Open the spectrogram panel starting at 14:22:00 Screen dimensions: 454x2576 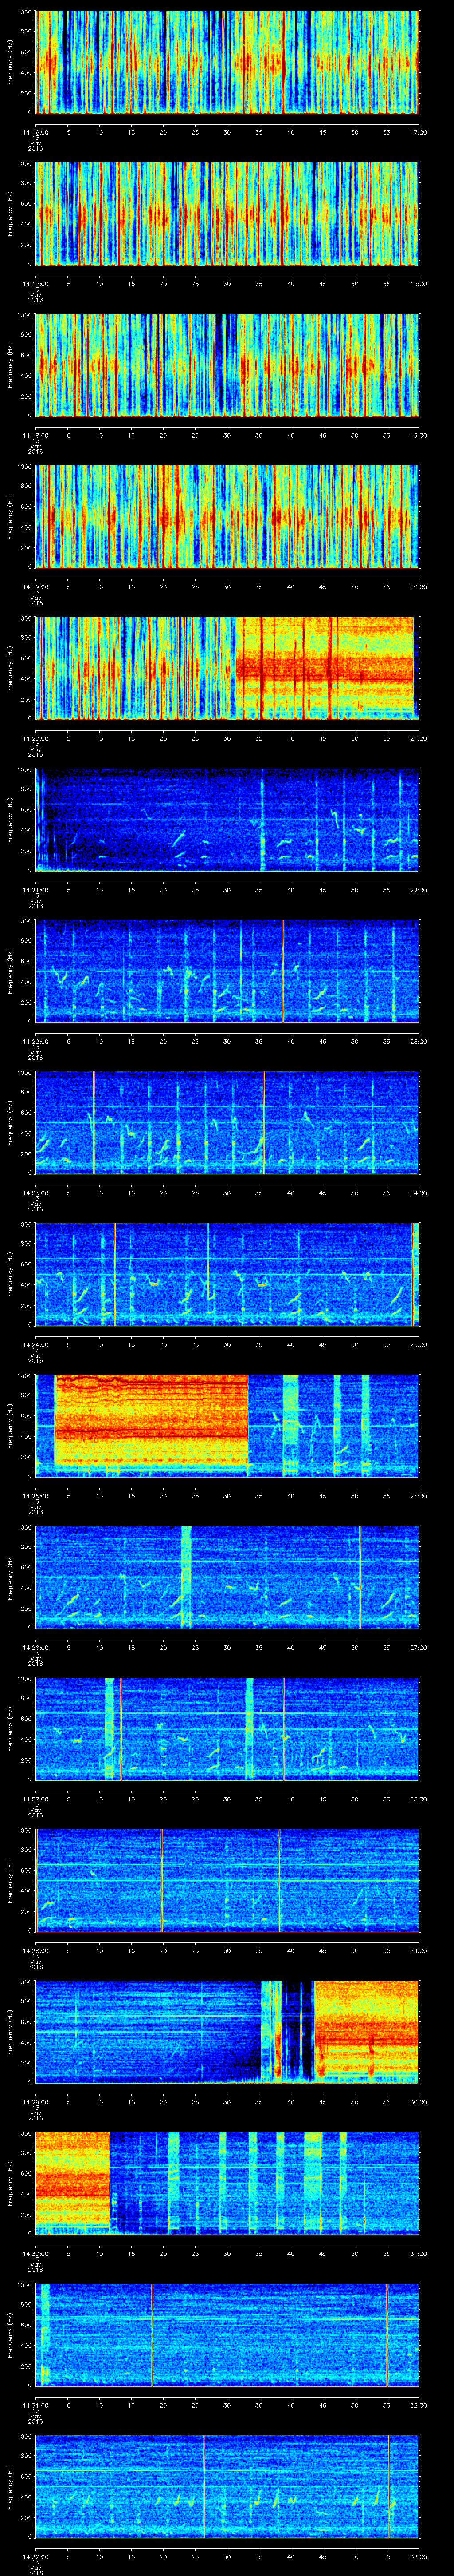[x=227, y=971]
